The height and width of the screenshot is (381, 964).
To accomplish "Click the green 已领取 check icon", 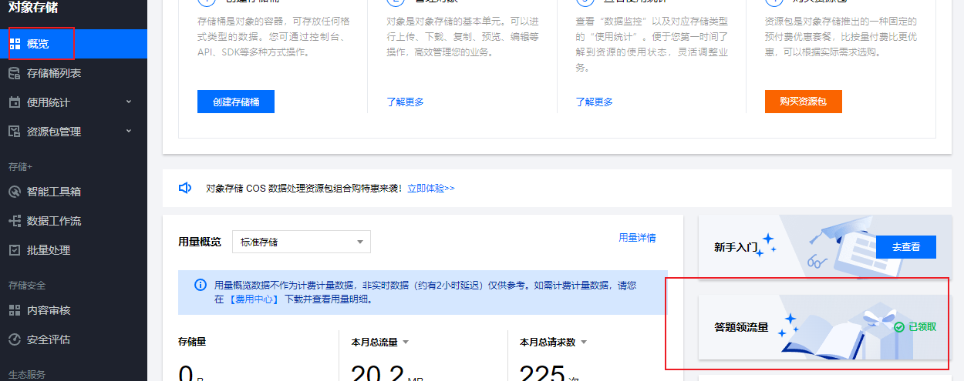I will (x=899, y=327).
